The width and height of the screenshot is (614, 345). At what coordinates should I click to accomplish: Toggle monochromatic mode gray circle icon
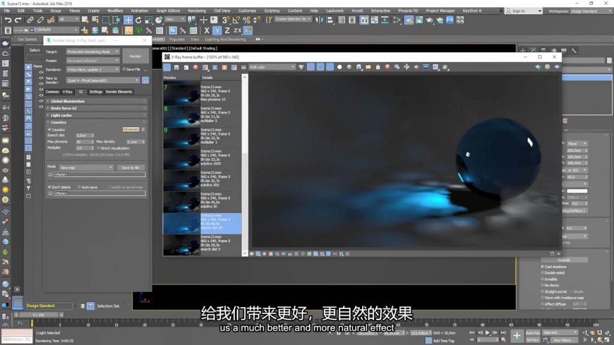click(349, 67)
